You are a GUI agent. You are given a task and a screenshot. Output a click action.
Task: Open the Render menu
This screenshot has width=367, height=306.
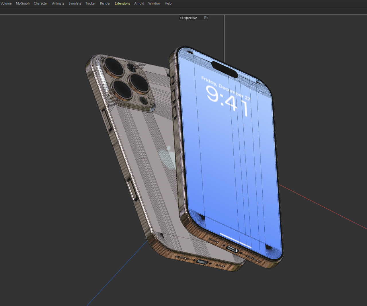pos(105,3)
